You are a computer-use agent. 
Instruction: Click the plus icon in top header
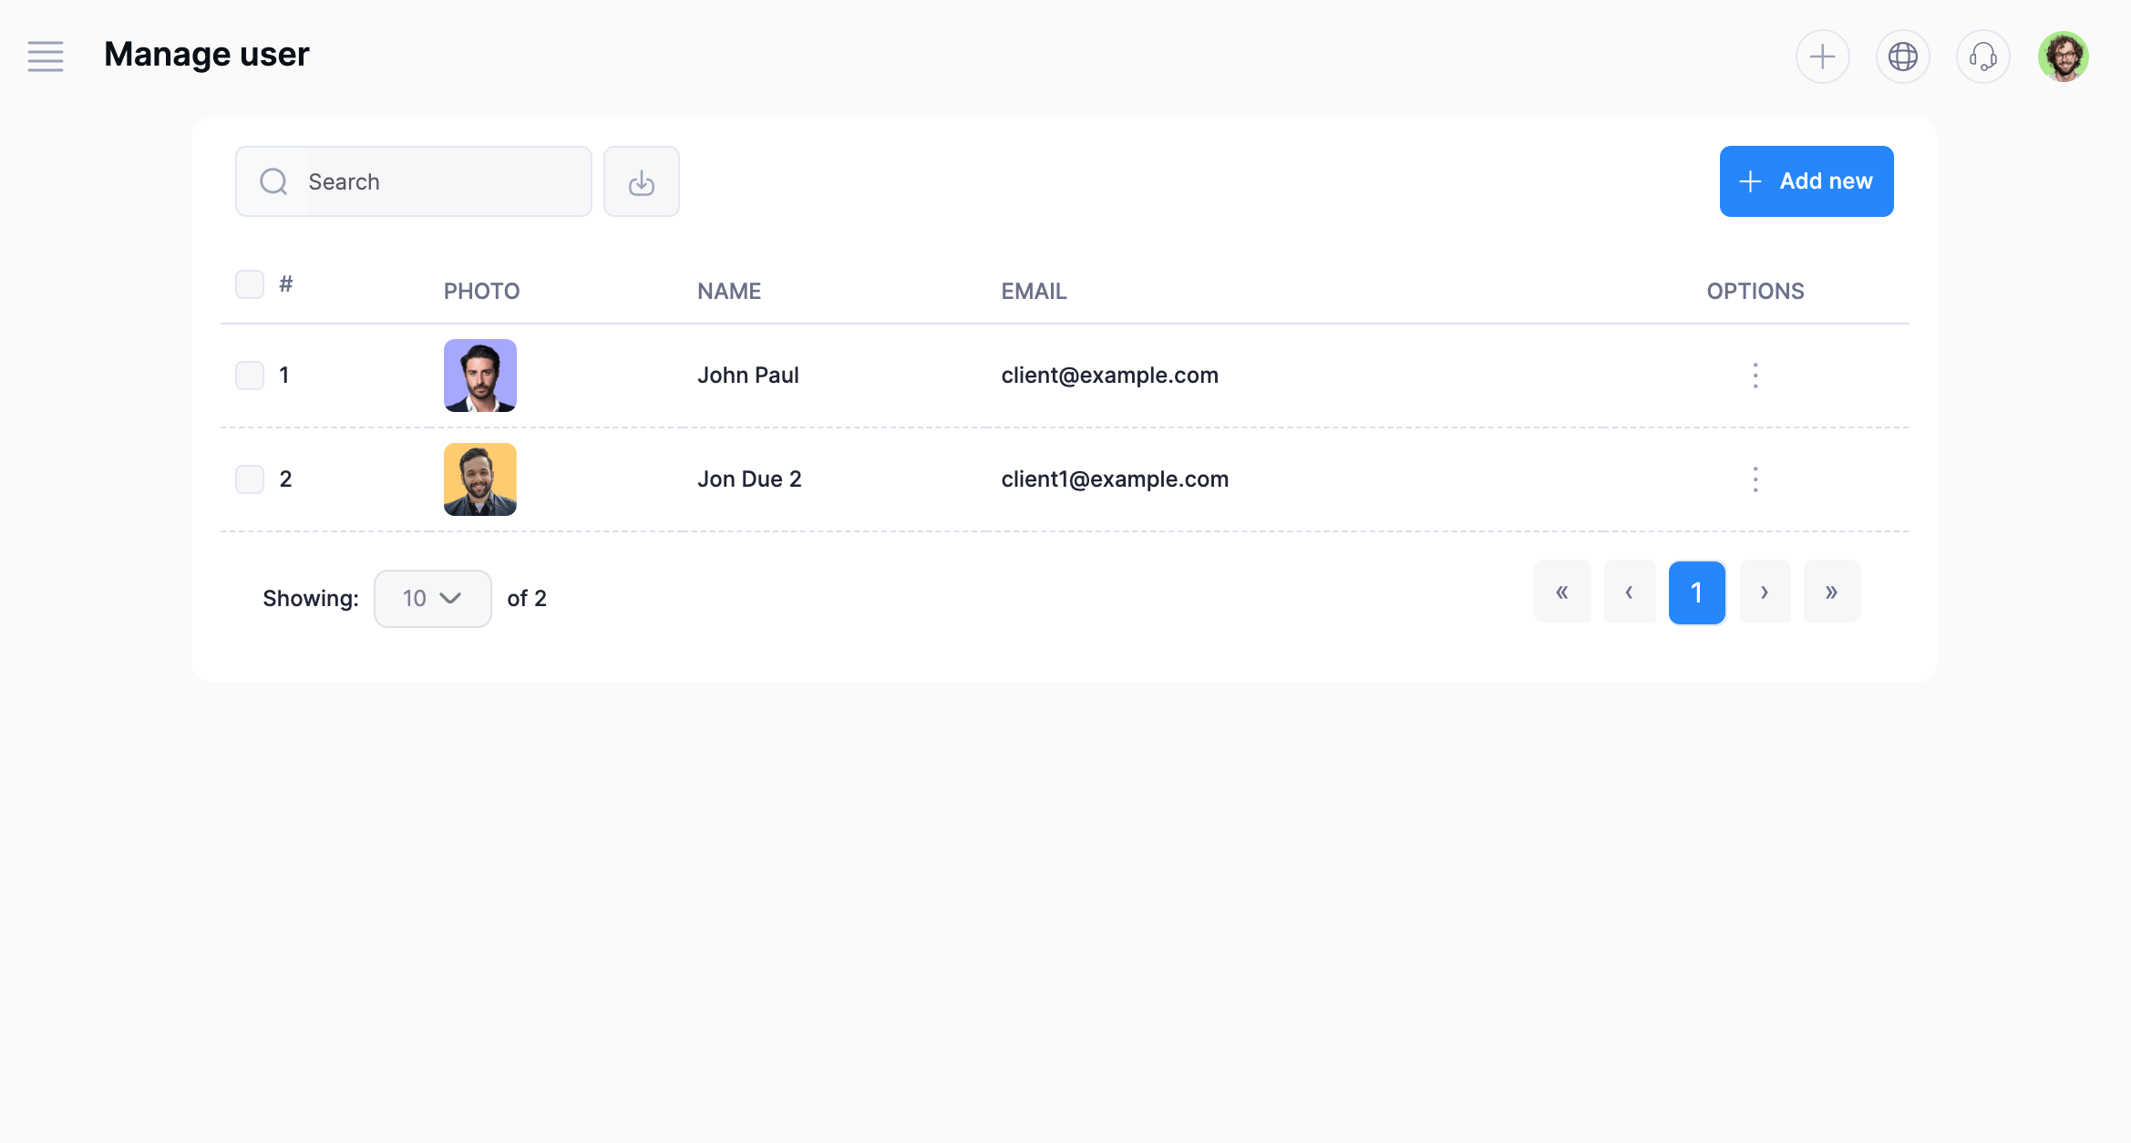[x=1822, y=57]
